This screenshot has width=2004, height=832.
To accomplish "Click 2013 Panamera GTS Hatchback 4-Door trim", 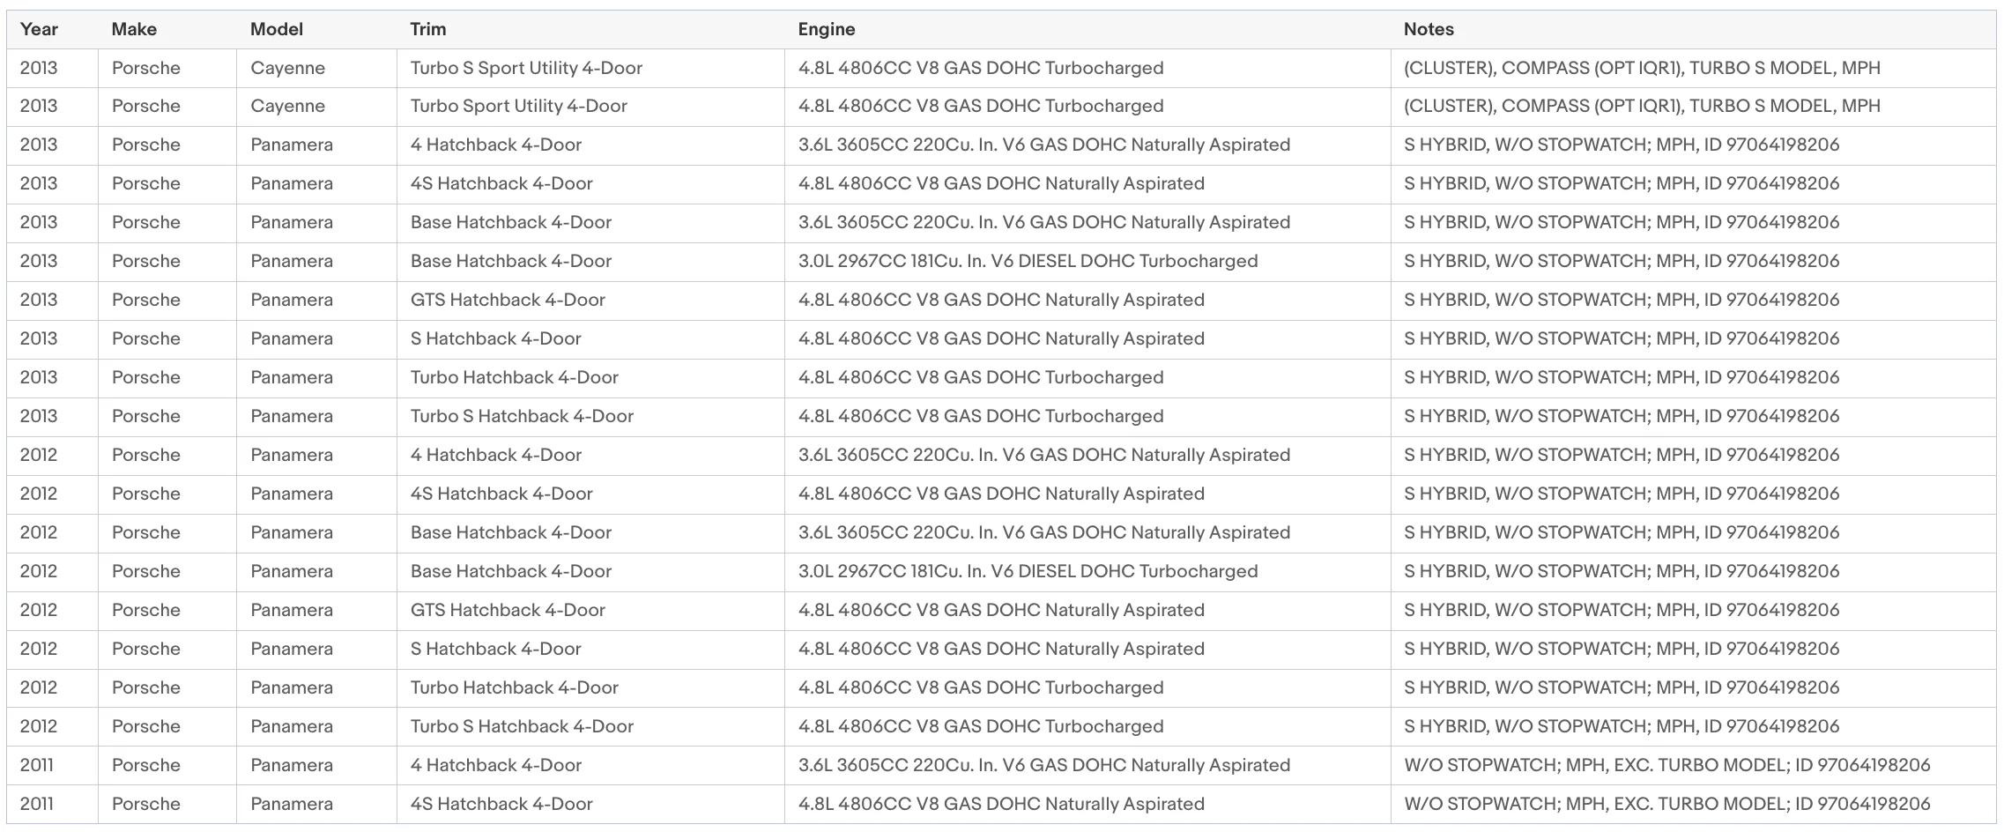I will 508,300.
